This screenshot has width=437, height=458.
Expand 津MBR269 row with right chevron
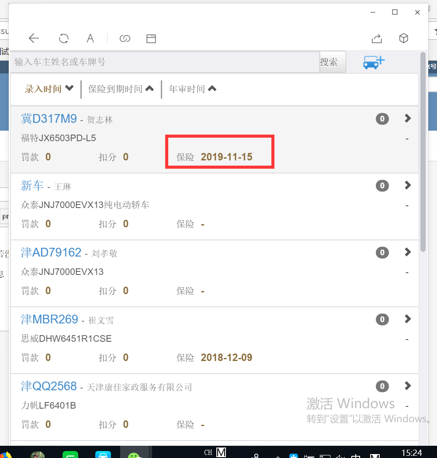(x=408, y=319)
